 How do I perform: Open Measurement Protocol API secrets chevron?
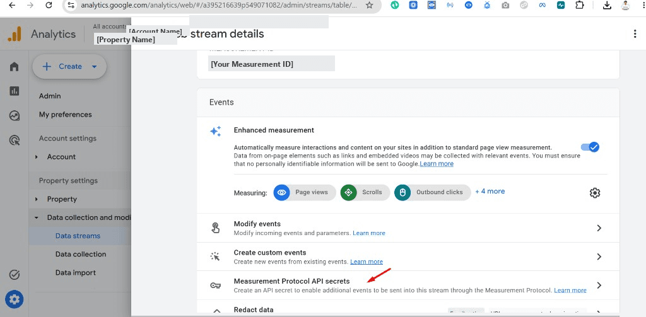[x=599, y=285]
